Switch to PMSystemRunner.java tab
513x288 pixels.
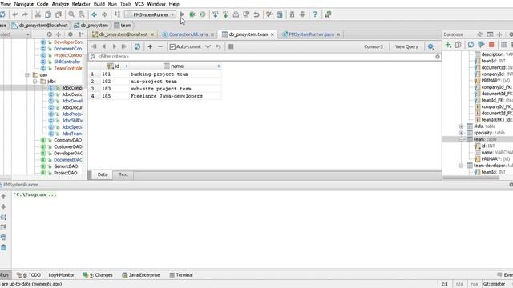click(x=311, y=34)
